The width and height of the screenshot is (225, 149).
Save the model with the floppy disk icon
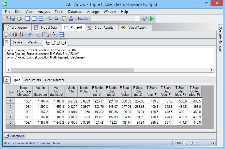click(13, 19)
